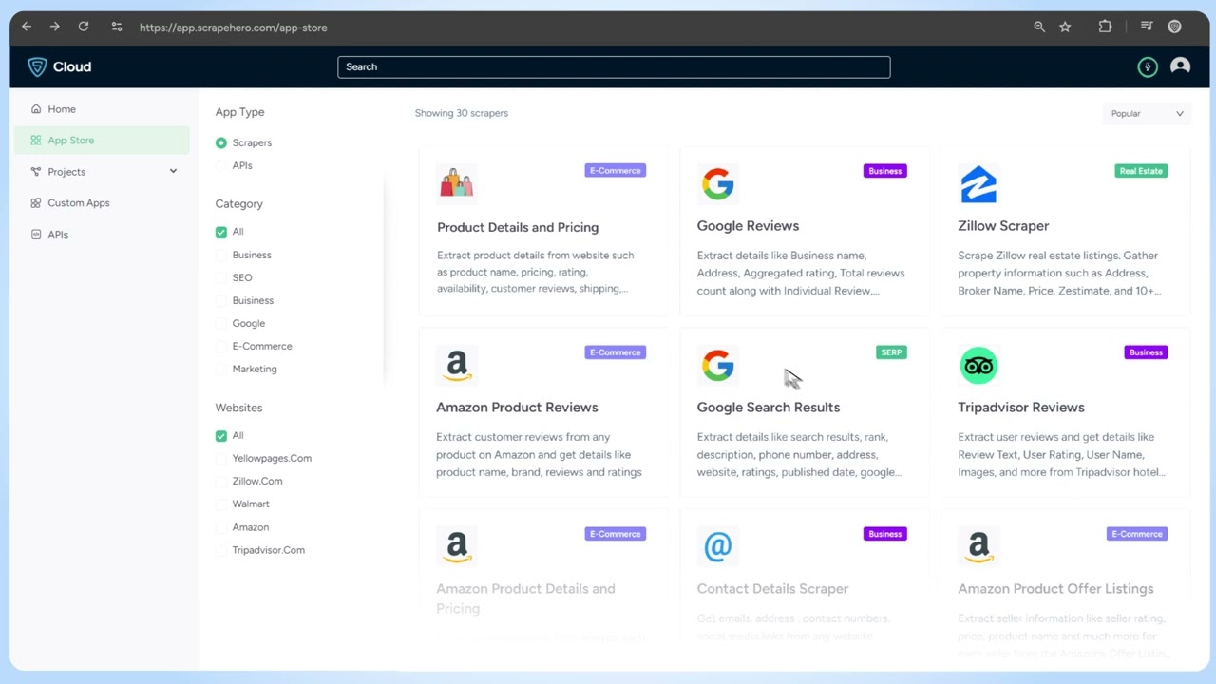Click the Custom Apps icon in the sidebar
The width and height of the screenshot is (1216, 684).
coord(36,203)
